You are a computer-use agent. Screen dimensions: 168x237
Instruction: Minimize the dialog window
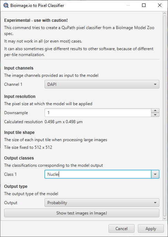click(128, 6)
